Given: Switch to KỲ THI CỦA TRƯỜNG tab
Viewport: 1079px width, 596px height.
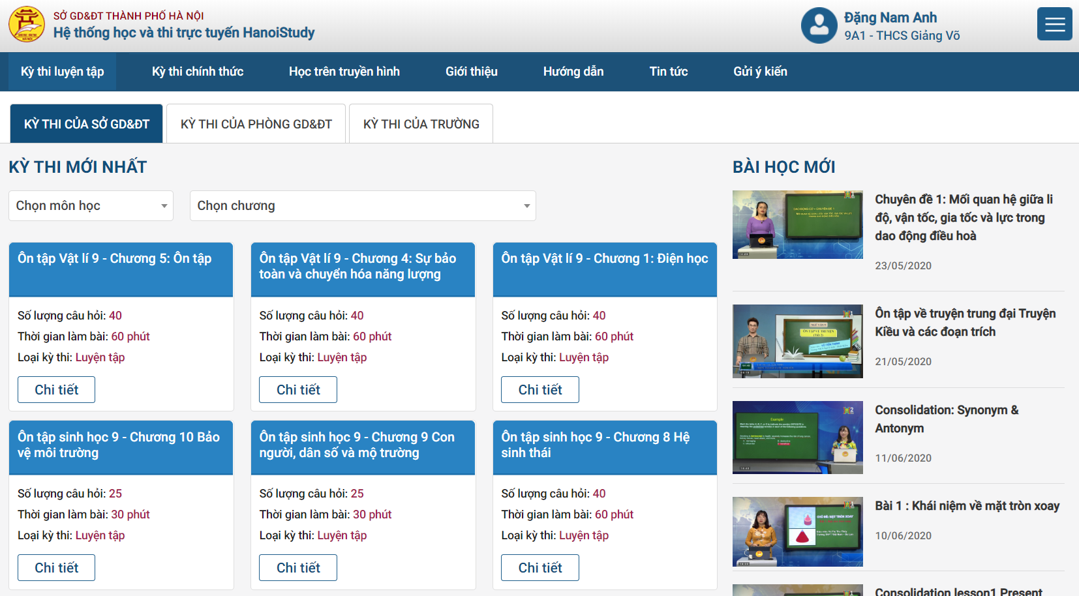Looking at the screenshot, I should [421, 124].
